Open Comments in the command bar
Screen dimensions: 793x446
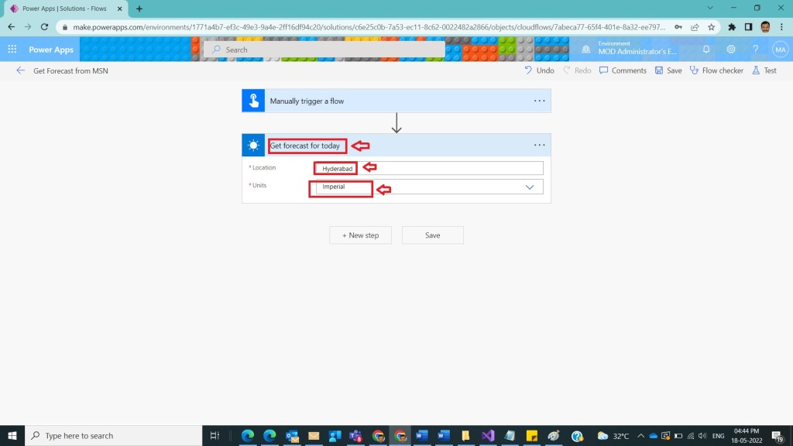click(623, 70)
